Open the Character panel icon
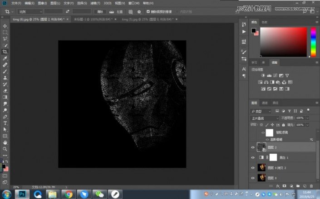Viewport: 320px width, 199px height. (244, 69)
